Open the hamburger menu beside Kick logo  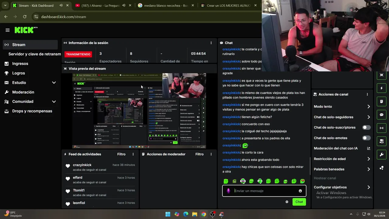(x=8, y=30)
